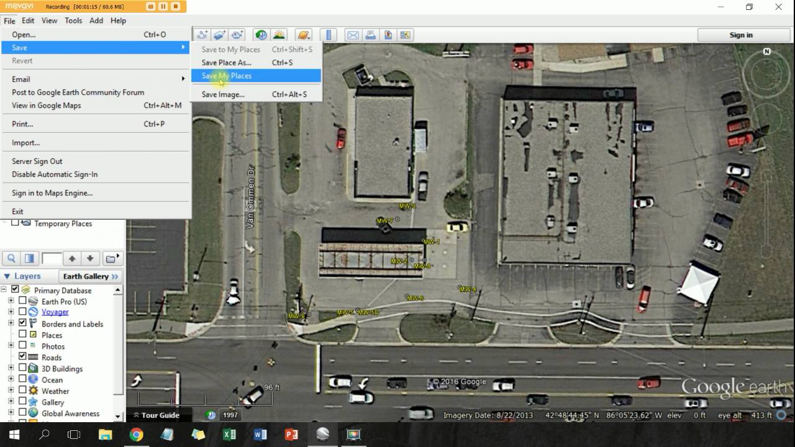Open the Tools menu
This screenshot has width=795, height=447.
(x=73, y=20)
